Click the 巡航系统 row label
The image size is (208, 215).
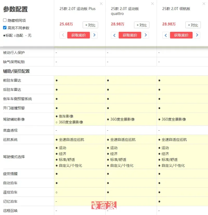pyautogui.click(x=10, y=140)
